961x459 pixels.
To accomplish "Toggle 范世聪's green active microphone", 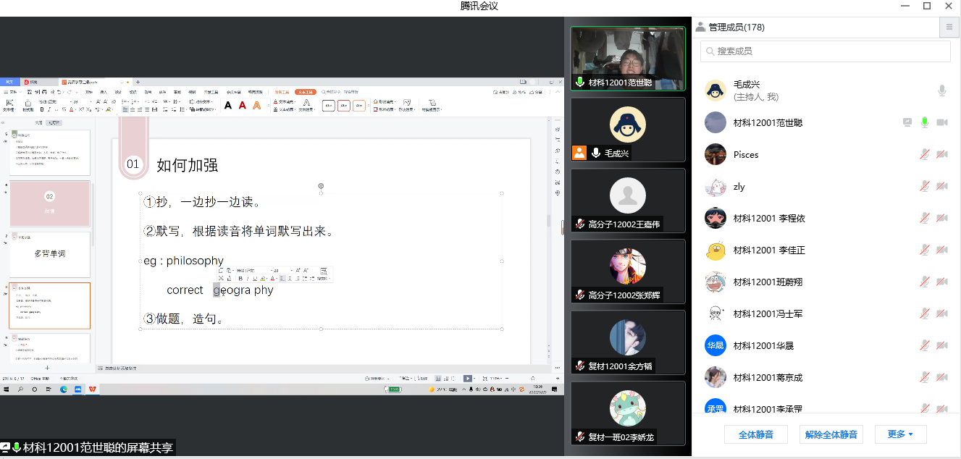I will pos(925,123).
